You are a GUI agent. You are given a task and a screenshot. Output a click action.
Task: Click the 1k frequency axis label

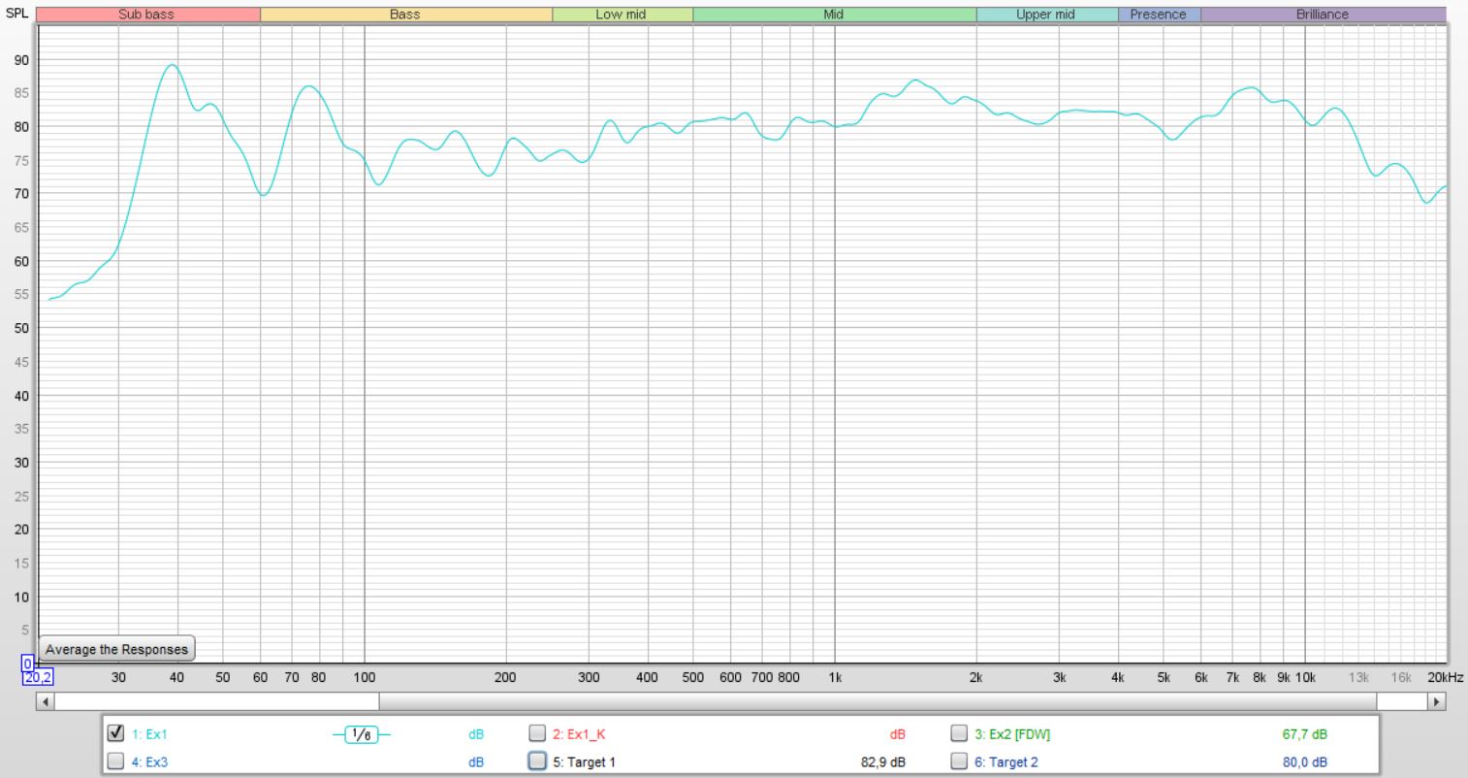pyautogui.click(x=835, y=677)
